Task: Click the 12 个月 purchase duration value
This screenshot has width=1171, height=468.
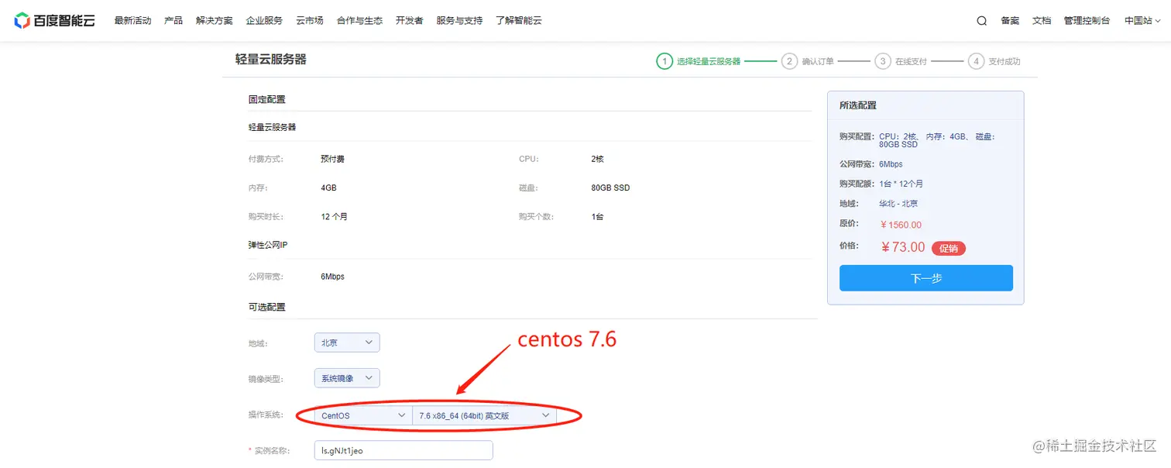Action: [x=335, y=217]
